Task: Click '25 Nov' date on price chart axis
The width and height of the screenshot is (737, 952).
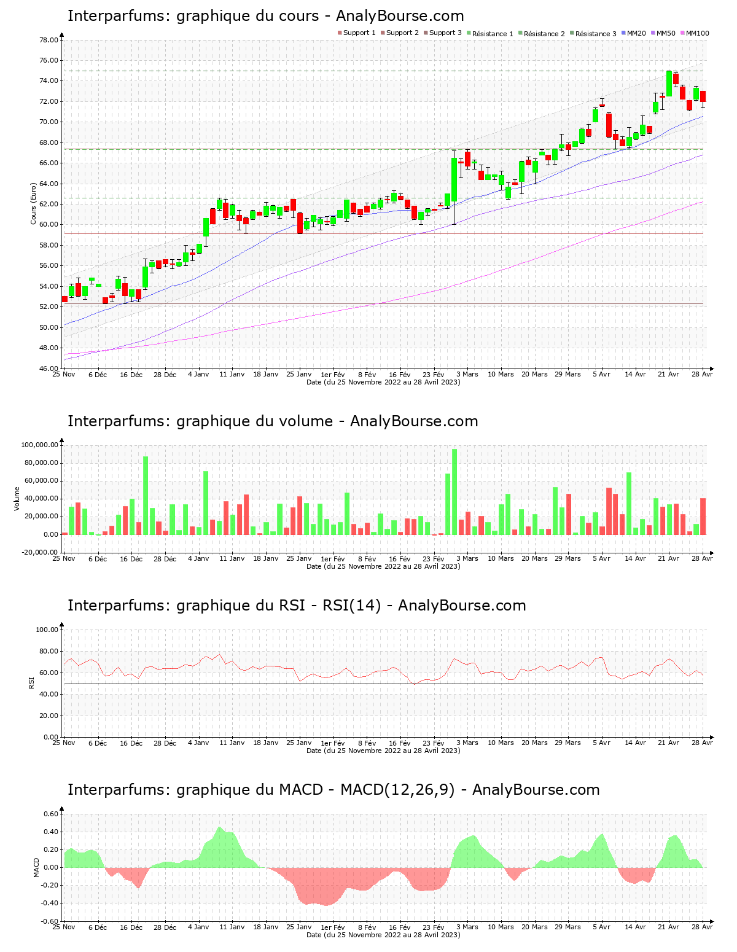Action: pos(64,375)
